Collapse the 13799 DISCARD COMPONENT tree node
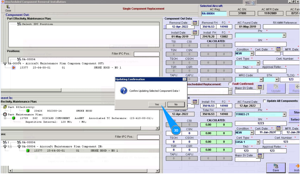 point(5,118)
